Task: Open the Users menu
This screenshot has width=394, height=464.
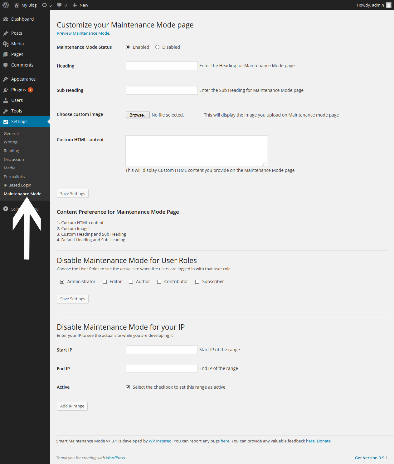Action: (25, 100)
